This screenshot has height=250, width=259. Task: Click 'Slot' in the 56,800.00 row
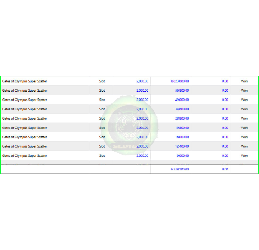[102, 90]
